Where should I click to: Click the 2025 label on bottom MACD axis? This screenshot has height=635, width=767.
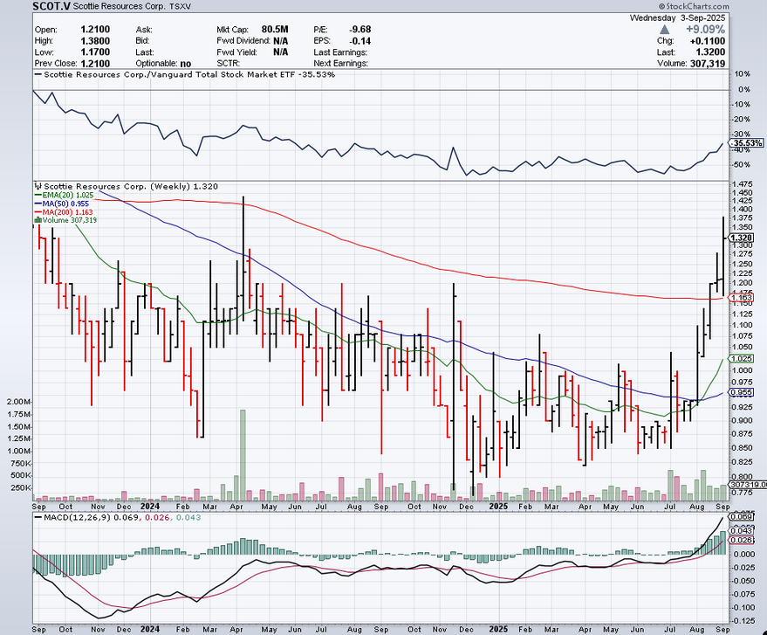[x=498, y=626]
